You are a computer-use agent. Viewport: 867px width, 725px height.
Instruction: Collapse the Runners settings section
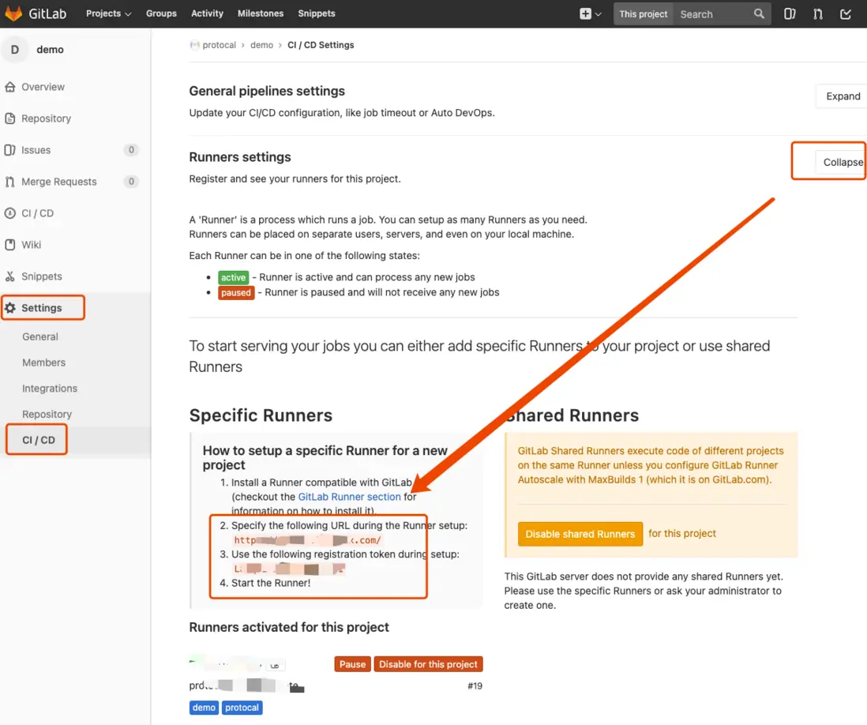click(x=842, y=162)
